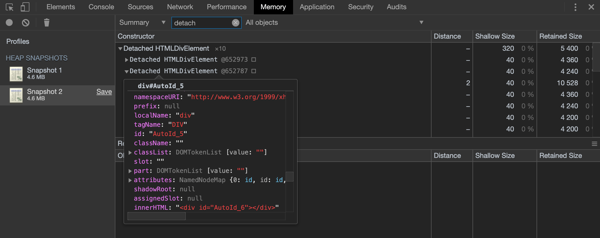Open the retainers pane hamburger menu
600x238 pixels.
[595, 144]
